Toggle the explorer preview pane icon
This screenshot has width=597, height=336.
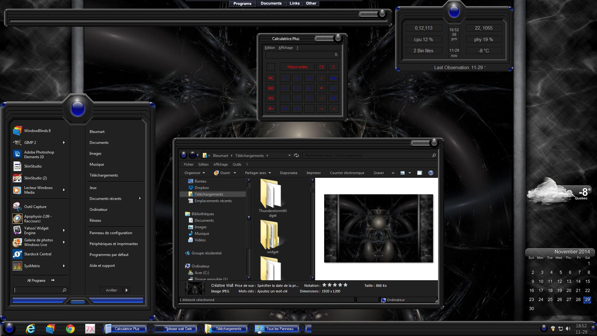(x=419, y=173)
